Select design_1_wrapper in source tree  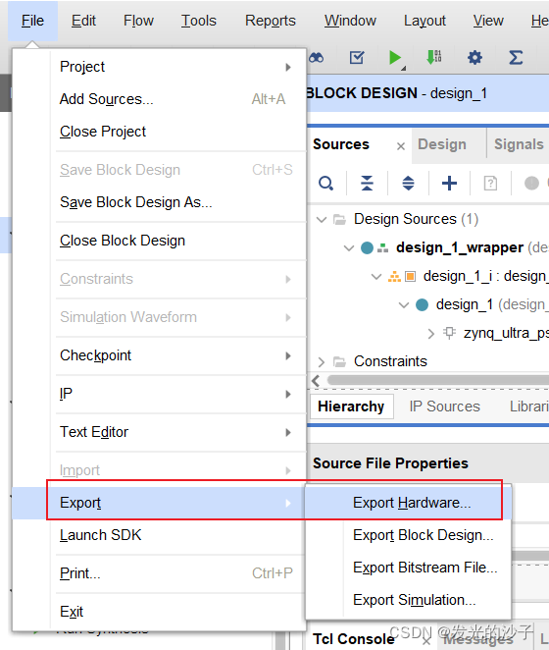click(x=460, y=247)
